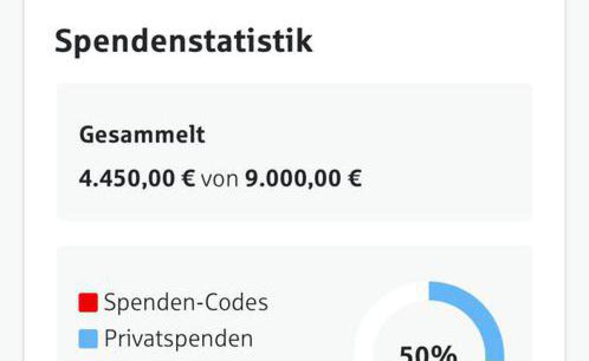Click the percent sign in the donut center
This screenshot has height=361, width=589.
(x=449, y=354)
